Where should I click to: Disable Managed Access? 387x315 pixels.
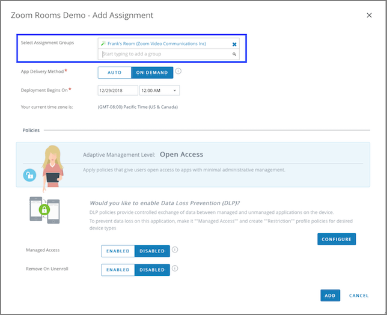point(152,251)
